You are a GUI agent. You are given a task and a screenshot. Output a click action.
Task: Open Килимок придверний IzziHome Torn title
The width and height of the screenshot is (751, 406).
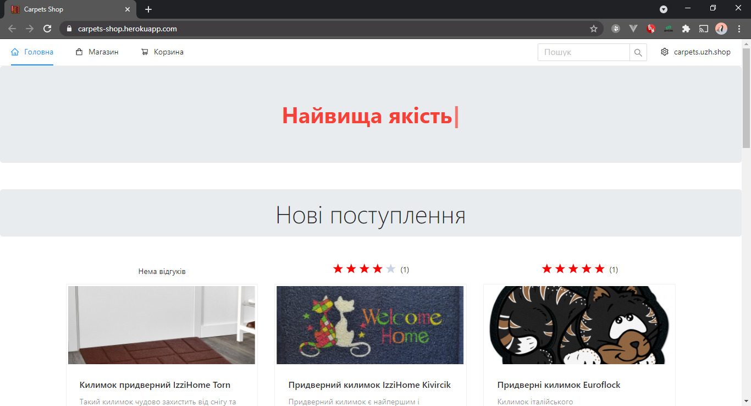point(155,385)
